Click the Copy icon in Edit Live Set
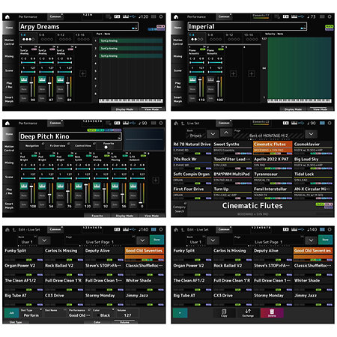Image resolution: width=337 pixels, height=337 pixels. [224, 313]
